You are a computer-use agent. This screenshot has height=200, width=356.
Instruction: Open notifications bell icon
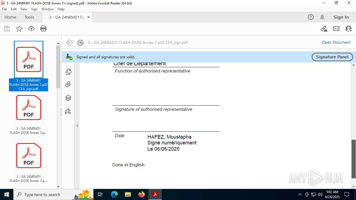[322, 17]
